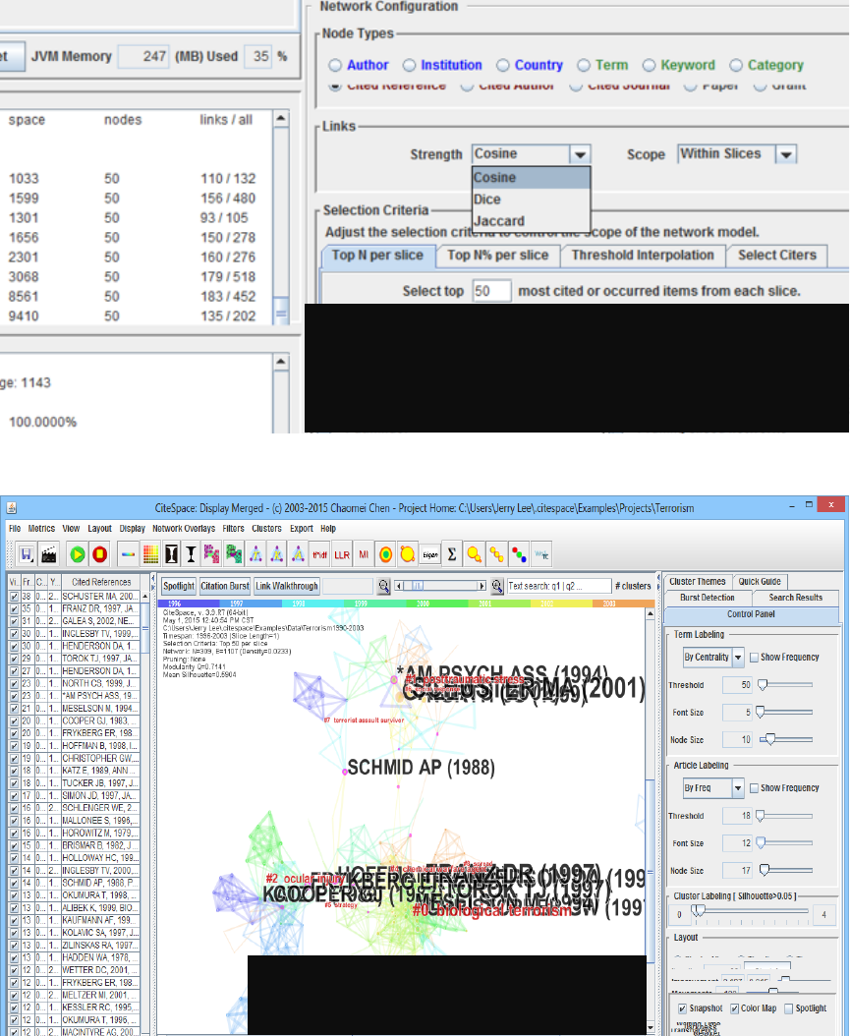850x1036 pixels.
Task: Start layout with green play icon
Action: pos(78,554)
